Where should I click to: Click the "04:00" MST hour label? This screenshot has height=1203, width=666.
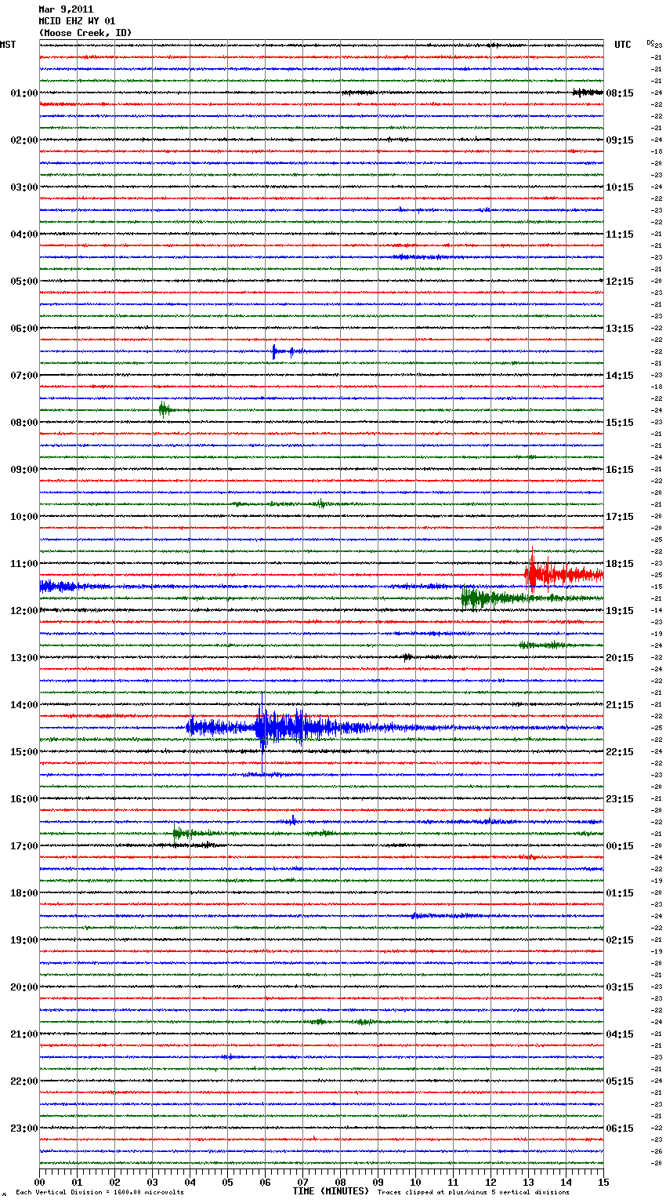(x=24, y=234)
